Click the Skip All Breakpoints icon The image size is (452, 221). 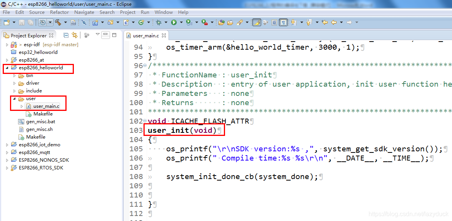click(84, 22)
